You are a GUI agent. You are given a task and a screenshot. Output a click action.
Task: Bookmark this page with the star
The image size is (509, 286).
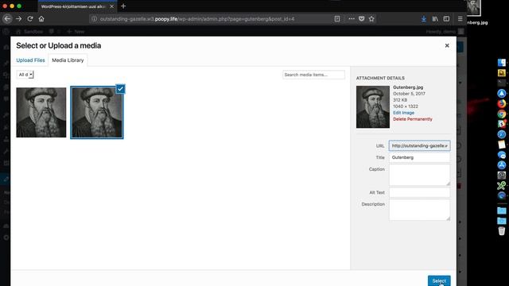coord(371,19)
